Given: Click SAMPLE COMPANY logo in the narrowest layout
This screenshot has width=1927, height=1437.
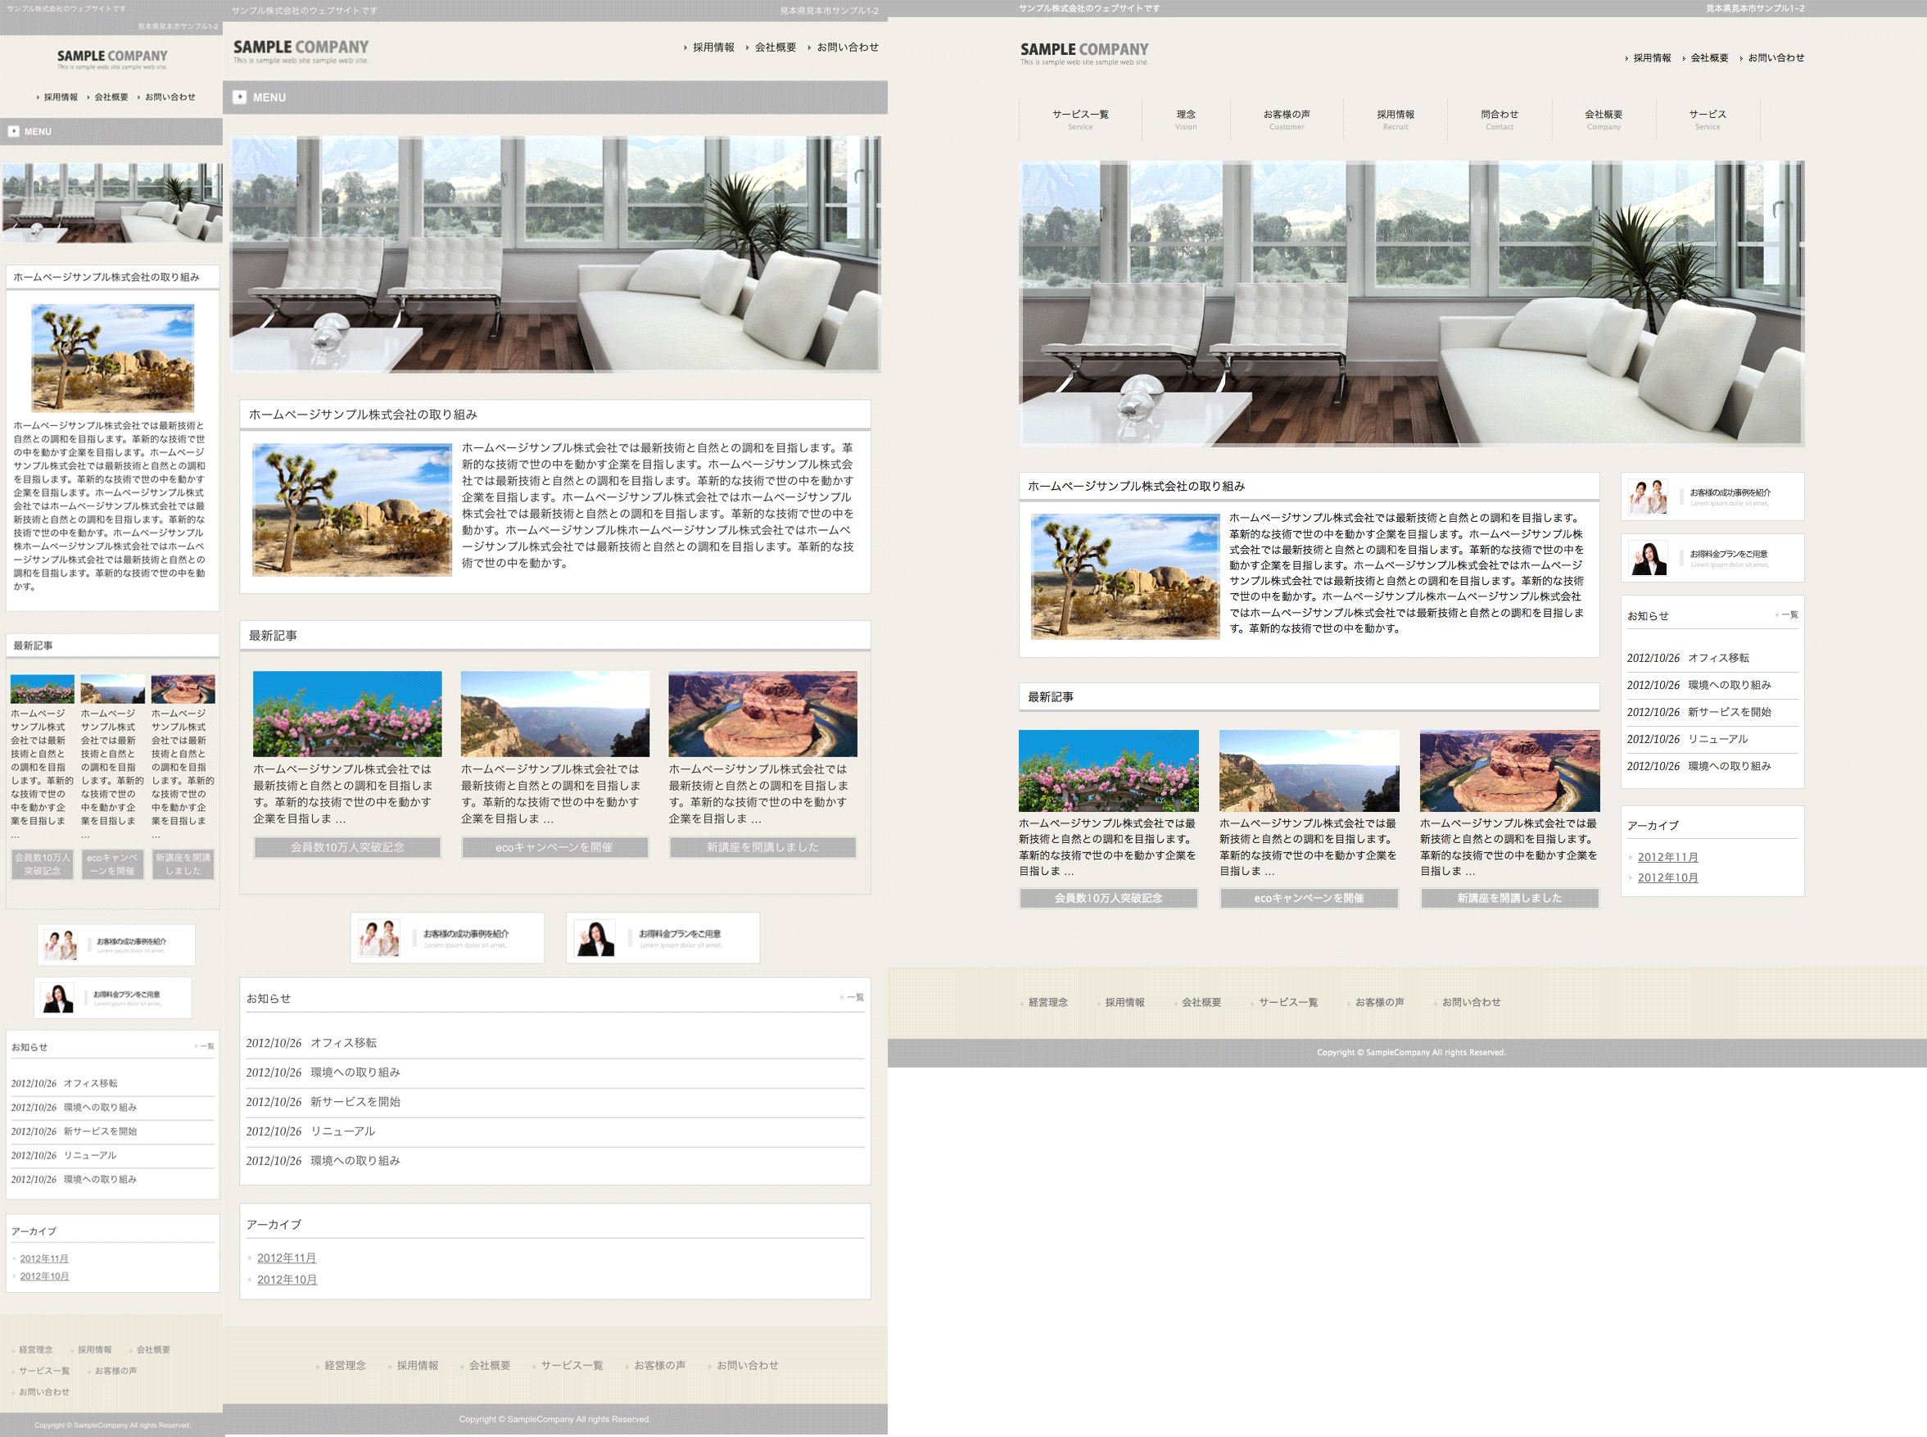Looking at the screenshot, I should click(x=112, y=59).
